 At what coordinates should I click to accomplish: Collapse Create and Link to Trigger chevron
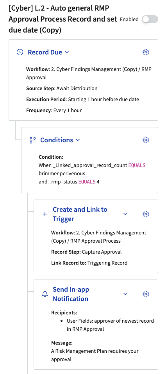[125, 214]
